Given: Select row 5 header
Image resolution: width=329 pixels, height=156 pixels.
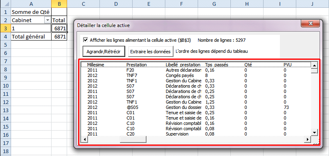Looking at the screenshot, I should (5, 45).
